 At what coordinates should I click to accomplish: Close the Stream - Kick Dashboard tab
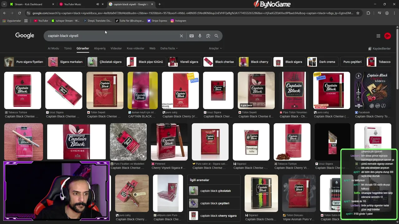click(53, 4)
